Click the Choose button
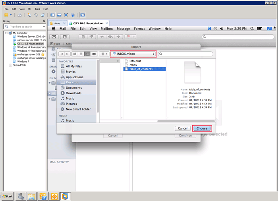The height and width of the screenshot is (201, 278). coord(202,128)
